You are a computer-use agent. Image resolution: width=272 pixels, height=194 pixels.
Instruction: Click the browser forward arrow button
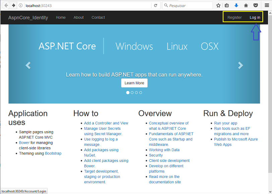(x=13, y=6)
